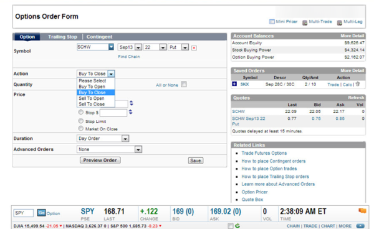The image size is (374, 229).
Task: Open Trade Futures Options link
Action: (x=264, y=153)
